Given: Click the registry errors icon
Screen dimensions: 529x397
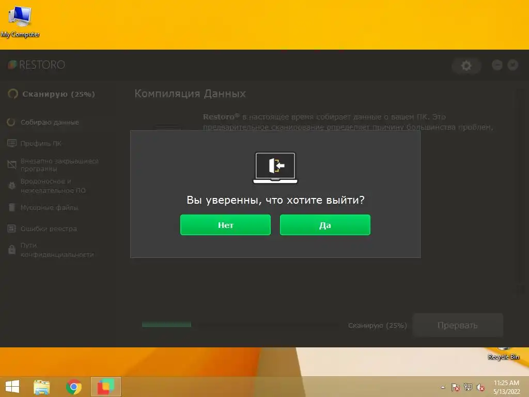Looking at the screenshot, I should click(x=12, y=228).
